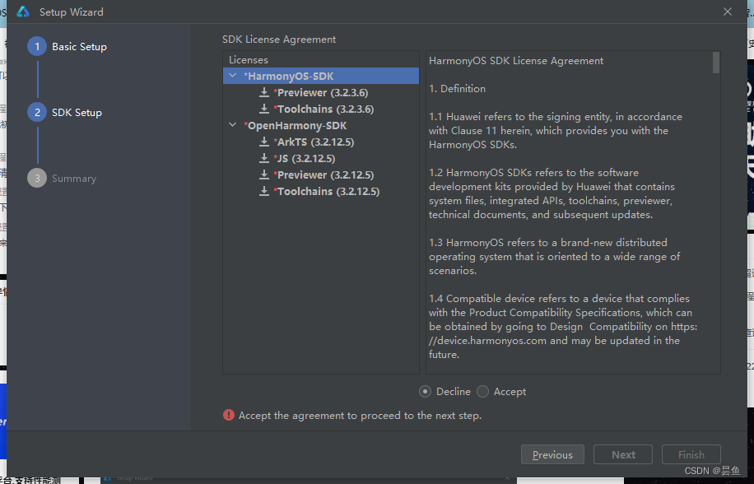Select ArkTS (3.2.12.5) license item
Viewport: 754px width, 484px height.
click(314, 142)
